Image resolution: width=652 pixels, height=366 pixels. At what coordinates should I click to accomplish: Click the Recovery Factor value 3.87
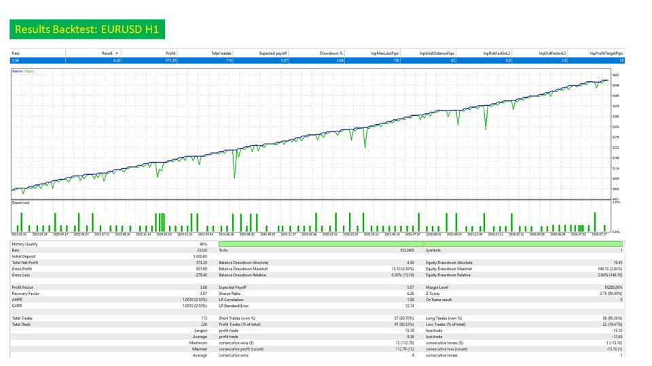pos(203,293)
